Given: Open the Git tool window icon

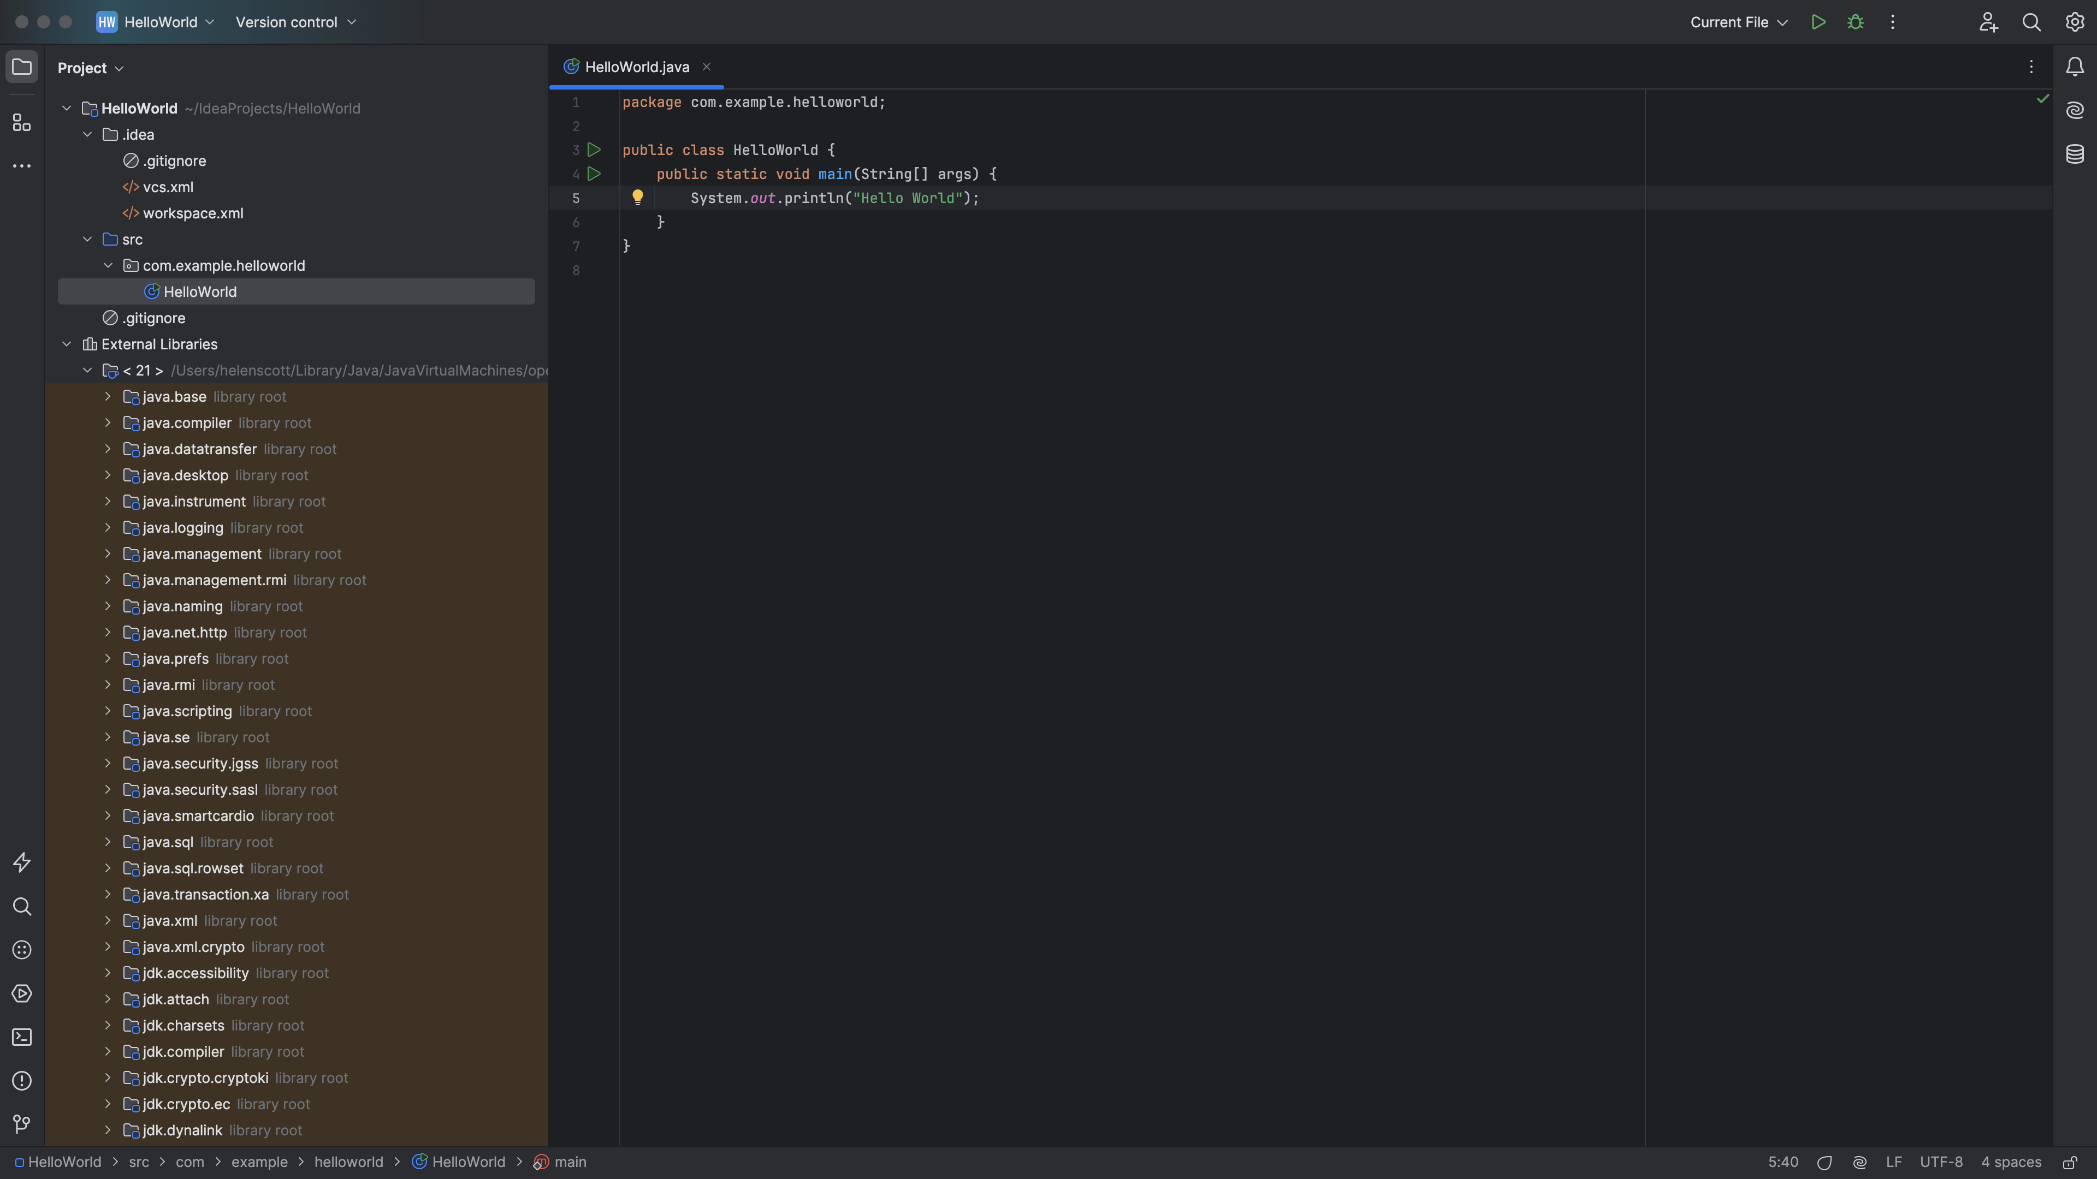Looking at the screenshot, I should tap(22, 1124).
